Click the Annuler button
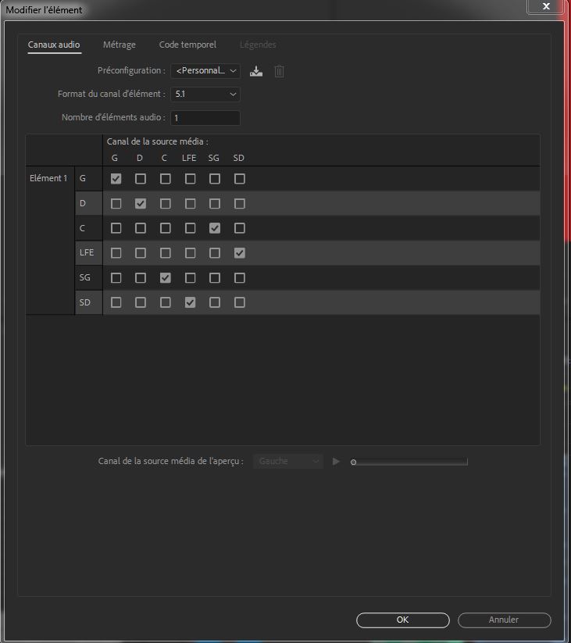This screenshot has width=571, height=643. (504, 620)
